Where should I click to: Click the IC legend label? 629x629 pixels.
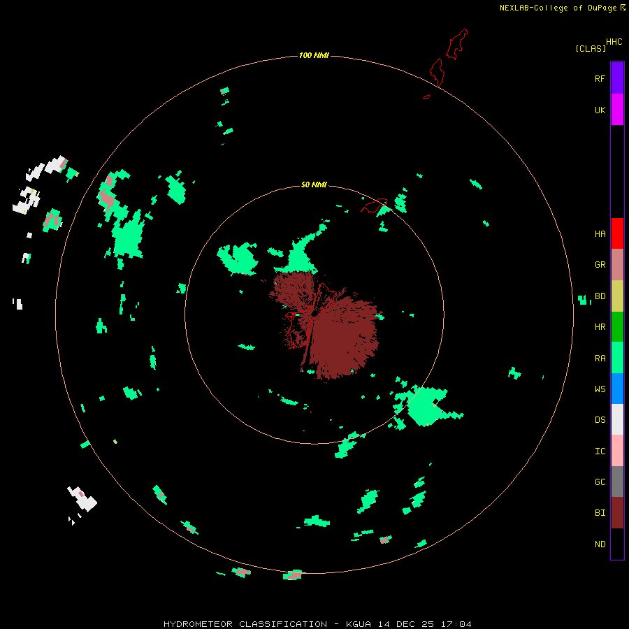pyautogui.click(x=600, y=451)
